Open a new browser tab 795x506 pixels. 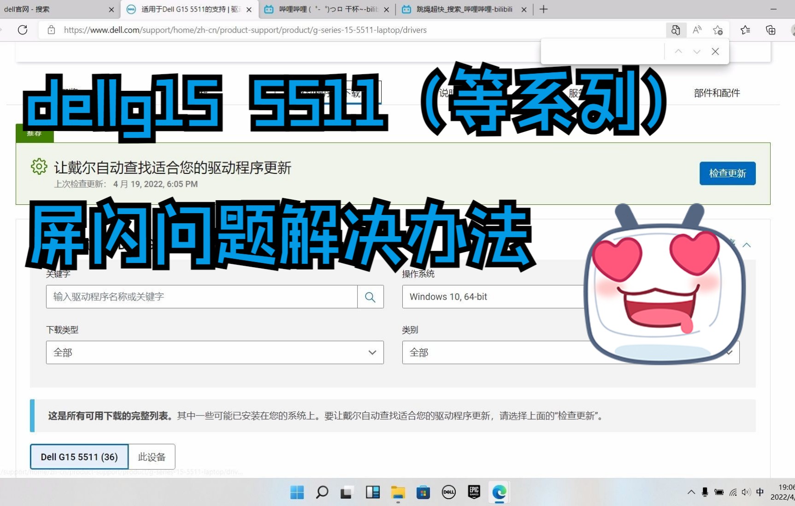[x=544, y=9]
